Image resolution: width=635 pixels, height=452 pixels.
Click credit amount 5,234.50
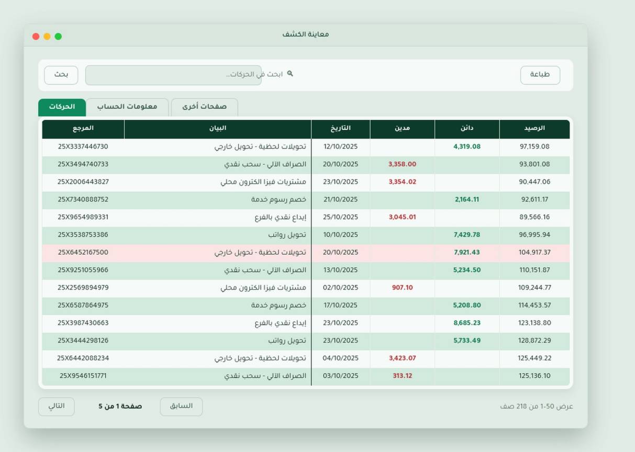[x=467, y=270]
